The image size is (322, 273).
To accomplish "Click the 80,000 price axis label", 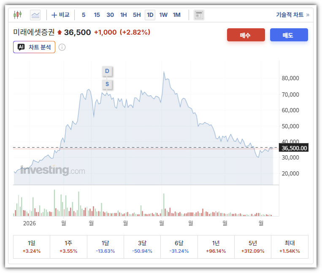I will click(x=290, y=78).
